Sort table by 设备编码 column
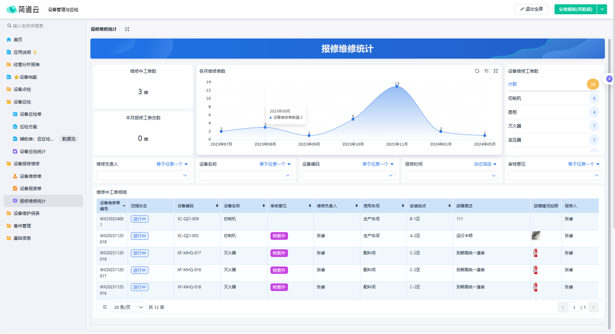This screenshot has height=334, width=615. (217, 206)
